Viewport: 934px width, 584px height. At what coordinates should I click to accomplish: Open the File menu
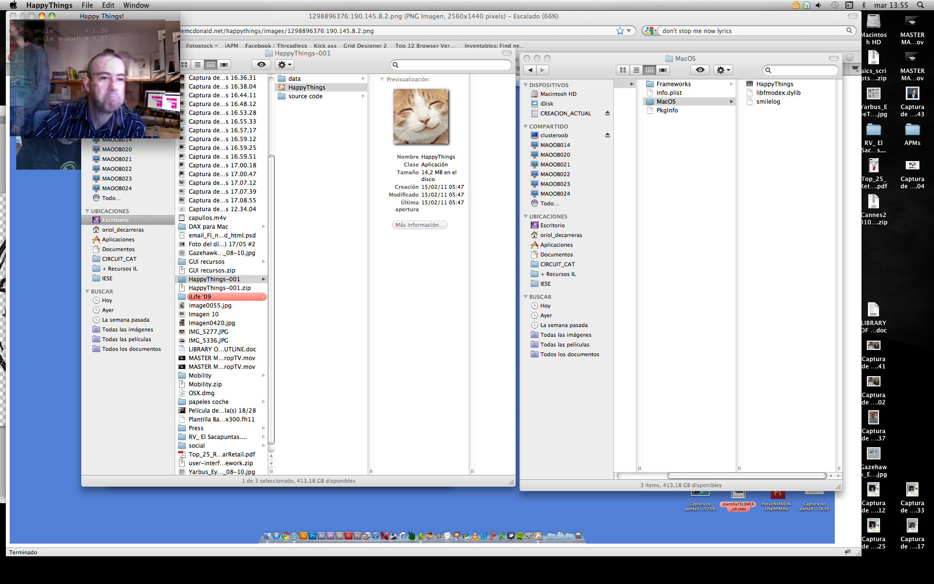pyautogui.click(x=87, y=5)
